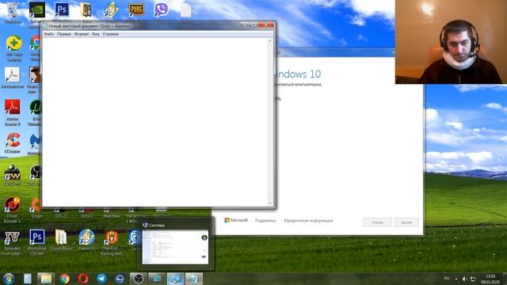Image resolution: width=507 pixels, height=285 pixels.
Task: Open the Формат menu in Notepad
Action: tap(81, 34)
